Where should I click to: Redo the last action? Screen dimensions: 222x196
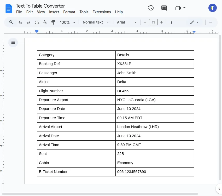pos(28,22)
